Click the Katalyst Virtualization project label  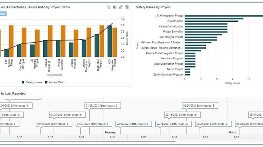point(171,26)
